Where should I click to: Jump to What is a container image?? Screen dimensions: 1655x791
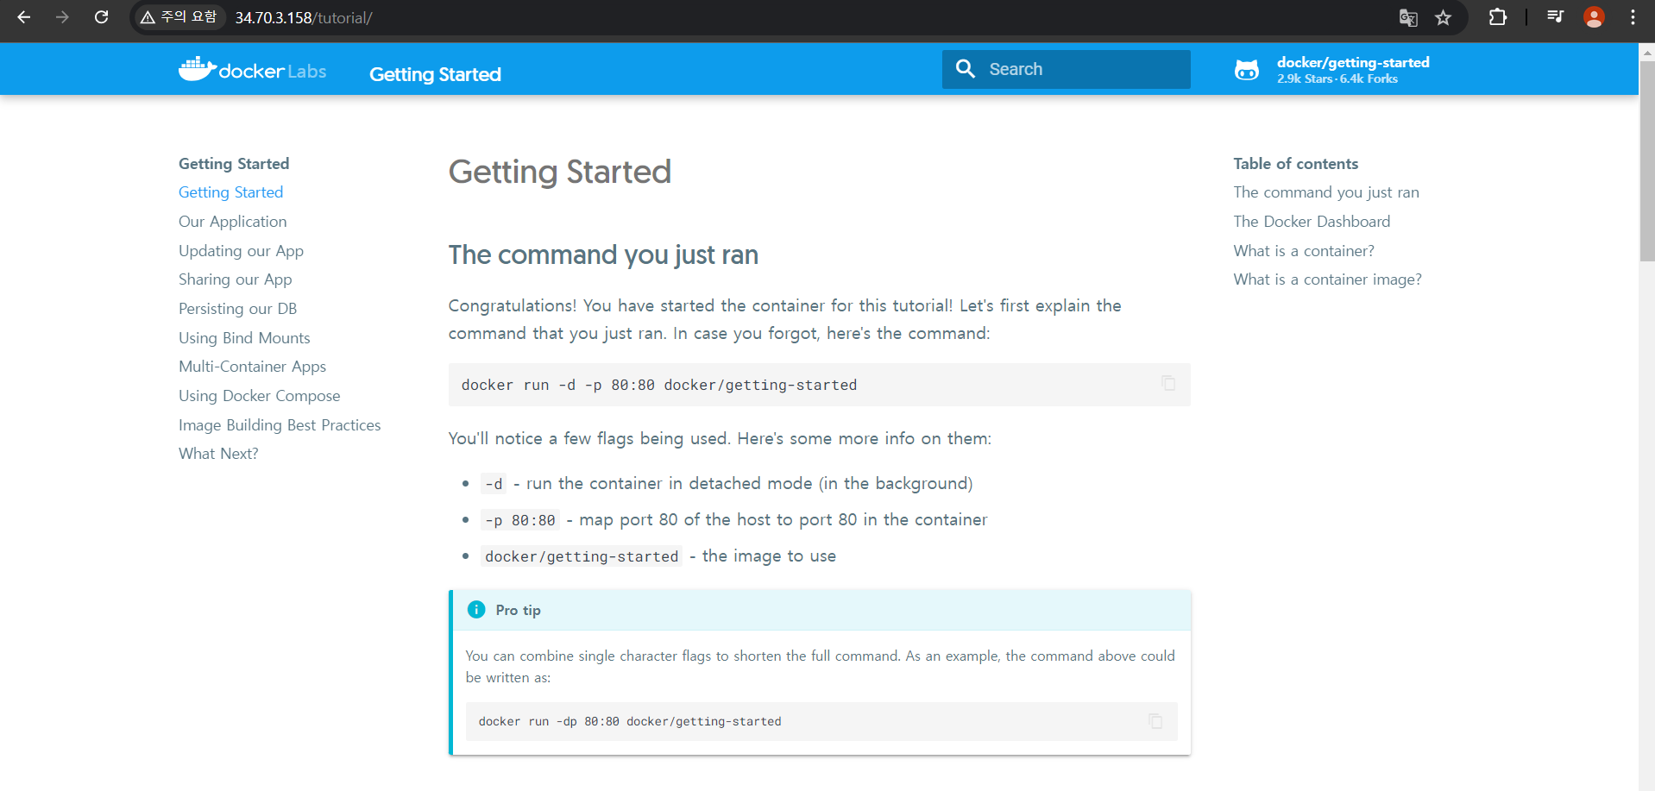point(1327,279)
